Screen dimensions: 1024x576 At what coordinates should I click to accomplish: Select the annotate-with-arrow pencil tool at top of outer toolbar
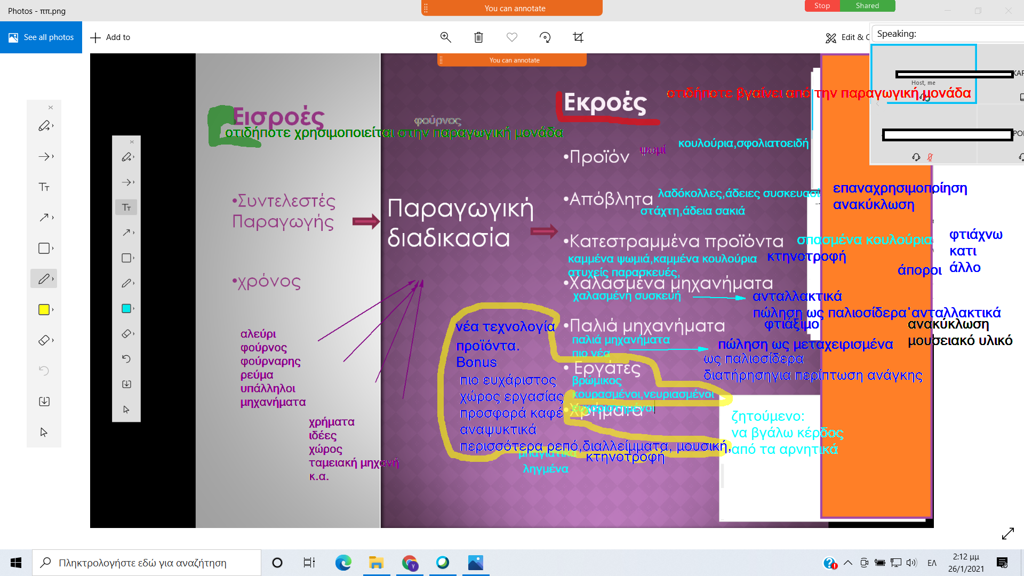[44, 126]
